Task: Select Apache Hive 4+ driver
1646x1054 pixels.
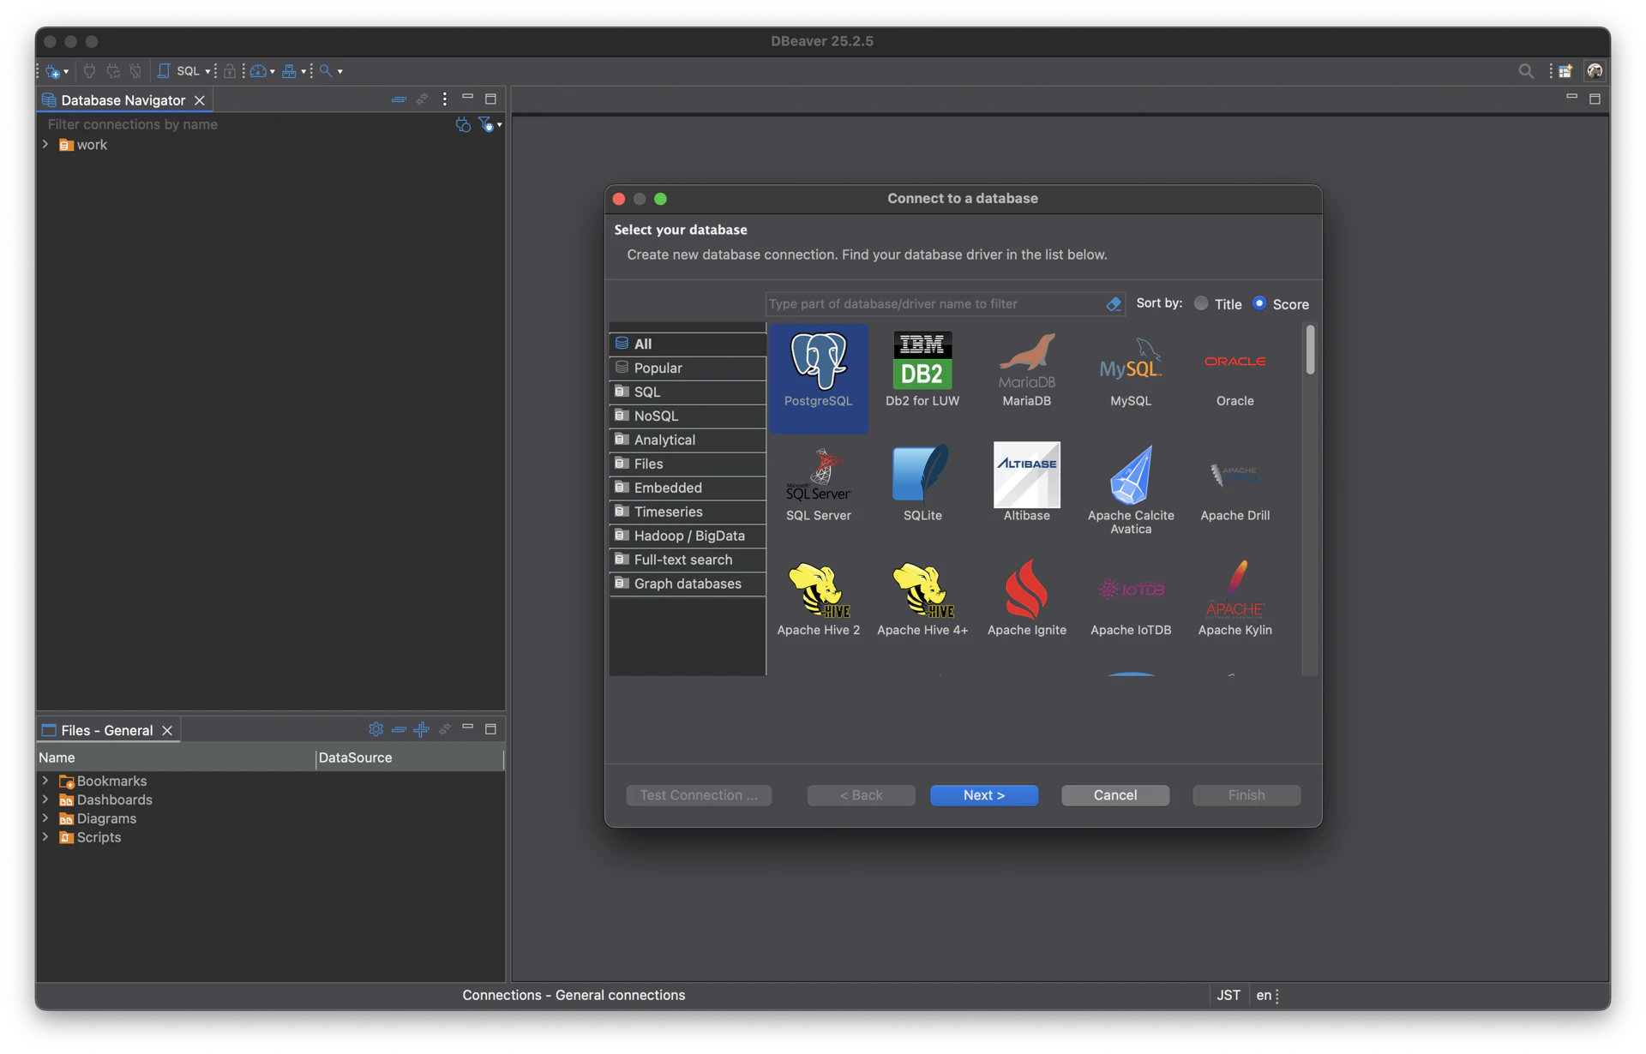Action: (x=922, y=598)
